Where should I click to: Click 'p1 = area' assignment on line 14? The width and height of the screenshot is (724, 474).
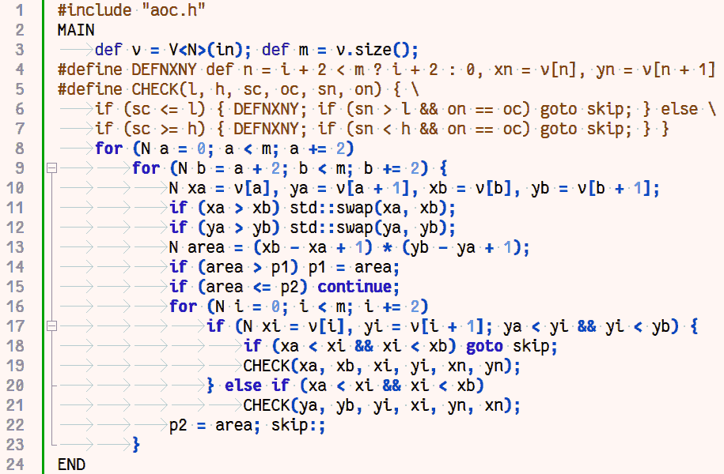point(350,268)
